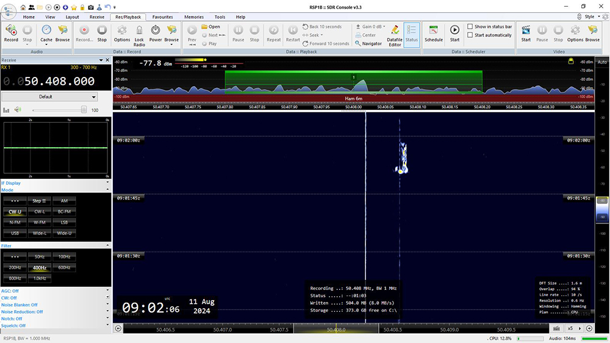Click the Playback Repeat icon
This screenshot has width=610, height=343.
tap(273, 33)
